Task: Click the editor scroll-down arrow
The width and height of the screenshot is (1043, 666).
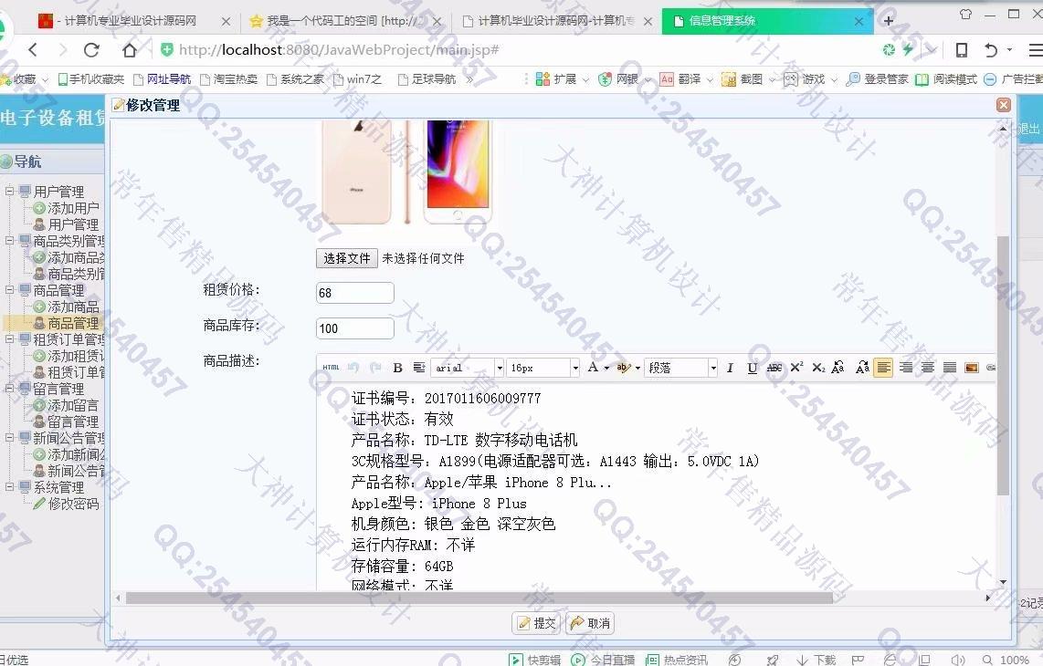Action: (1003, 581)
